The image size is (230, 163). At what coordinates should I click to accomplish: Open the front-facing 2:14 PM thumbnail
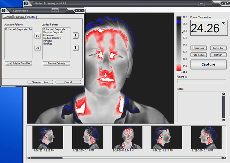click(127, 137)
